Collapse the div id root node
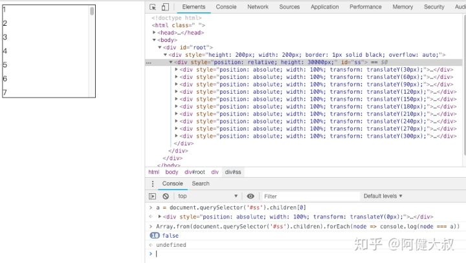The height and width of the screenshot is (263, 466). click(x=160, y=47)
